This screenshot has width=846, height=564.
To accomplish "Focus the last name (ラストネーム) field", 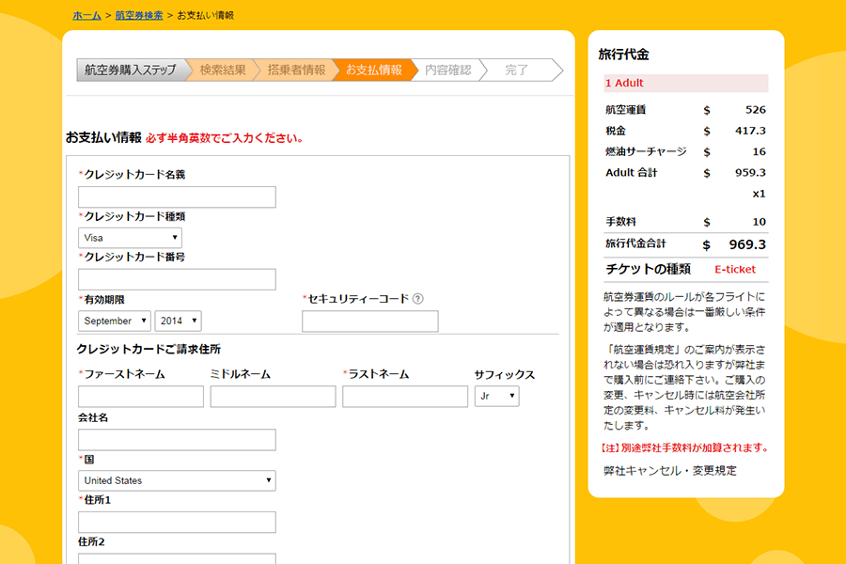I will pos(405,396).
